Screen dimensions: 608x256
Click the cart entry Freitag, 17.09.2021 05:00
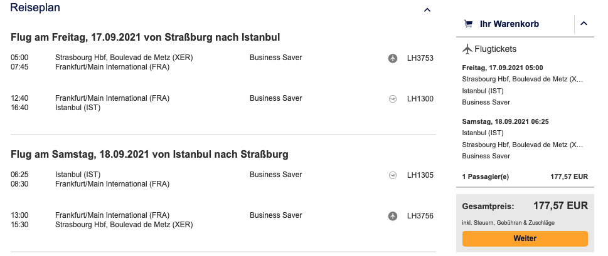pyautogui.click(x=502, y=68)
